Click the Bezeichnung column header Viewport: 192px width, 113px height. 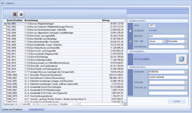pos(31,20)
